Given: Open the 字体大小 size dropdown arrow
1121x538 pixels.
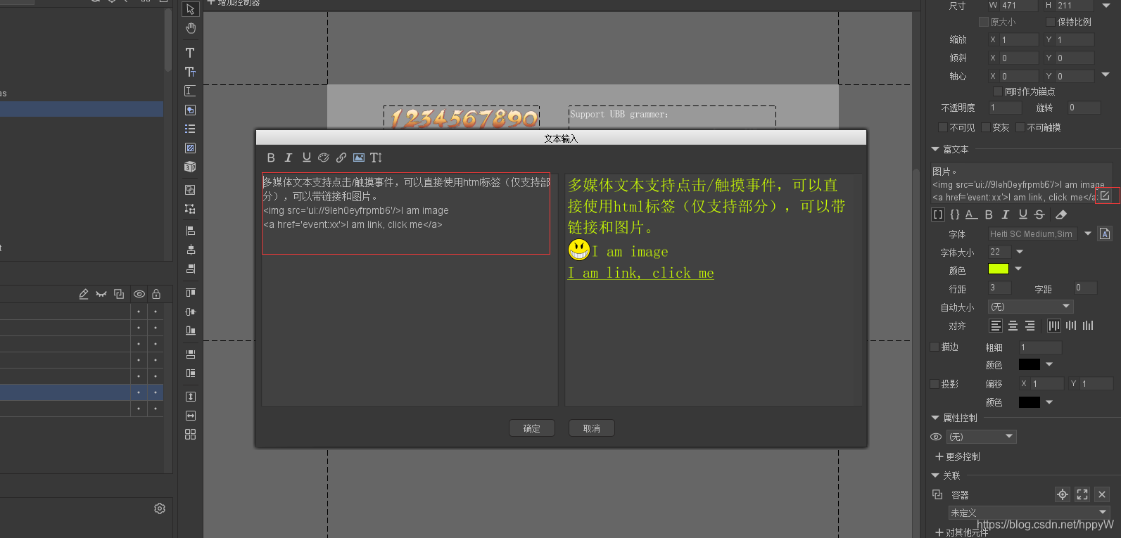Looking at the screenshot, I should coord(1020,252).
